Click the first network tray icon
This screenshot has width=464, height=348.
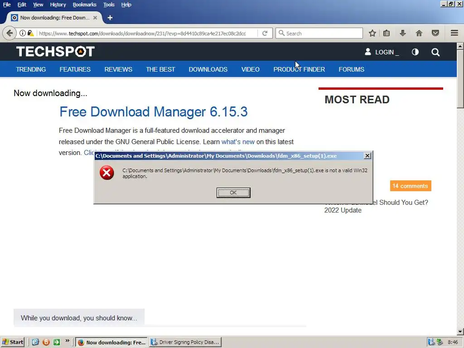click(x=431, y=342)
